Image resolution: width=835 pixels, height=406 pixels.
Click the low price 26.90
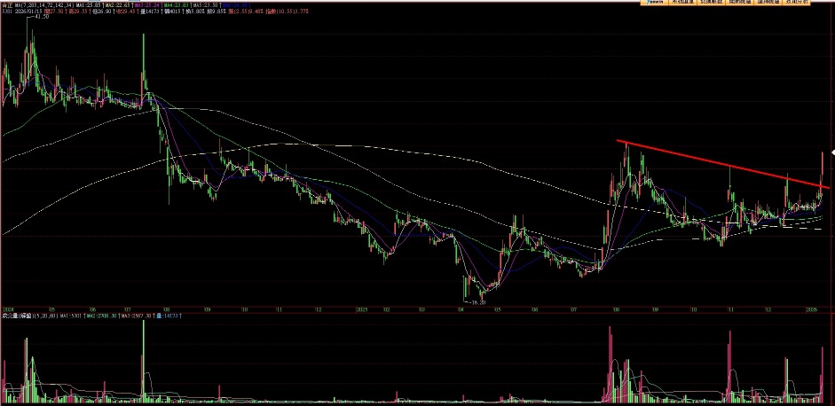click(x=104, y=12)
